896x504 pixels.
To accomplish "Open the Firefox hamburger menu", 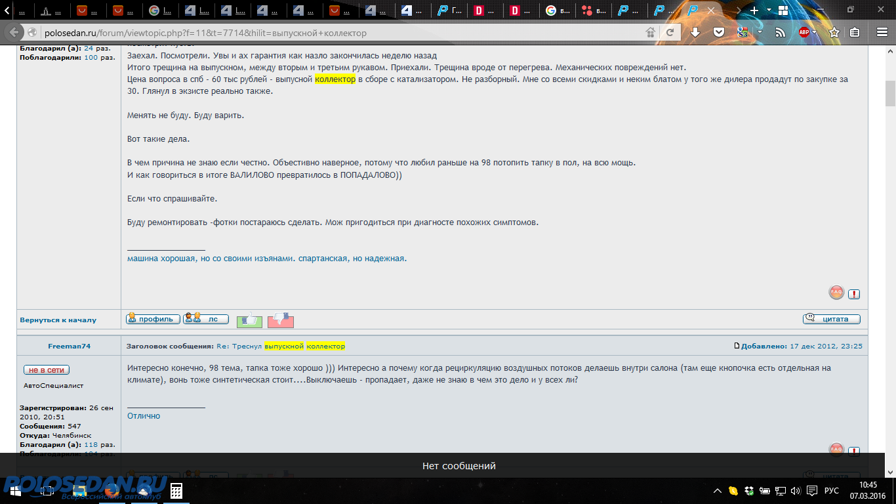I will pos(882,32).
